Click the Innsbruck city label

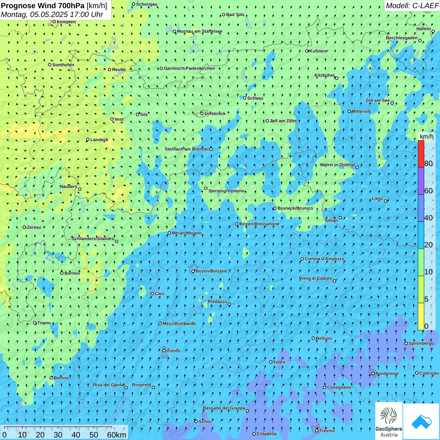pyautogui.click(x=215, y=113)
